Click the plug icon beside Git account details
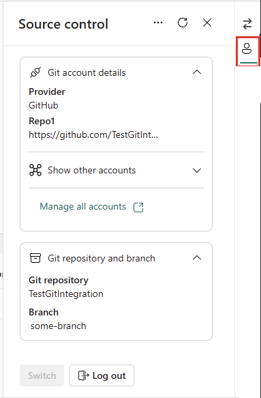The height and width of the screenshot is (398, 261). tap(35, 72)
